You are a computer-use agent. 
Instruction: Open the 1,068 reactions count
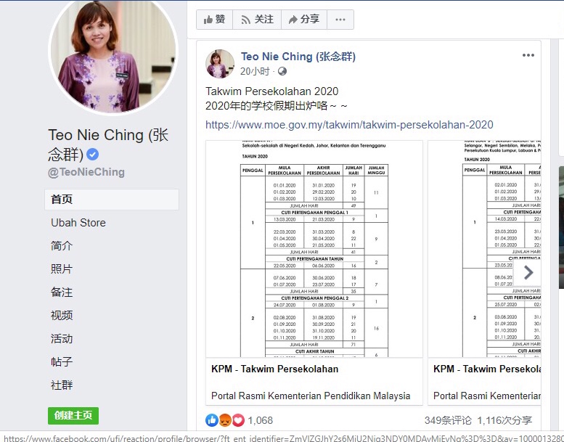tap(261, 420)
